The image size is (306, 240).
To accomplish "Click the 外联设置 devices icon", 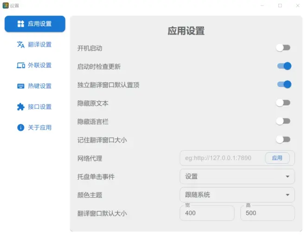I will pyautogui.click(x=20, y=65).
